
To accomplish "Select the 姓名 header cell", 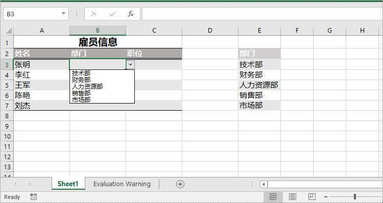I will coord(42,54).
